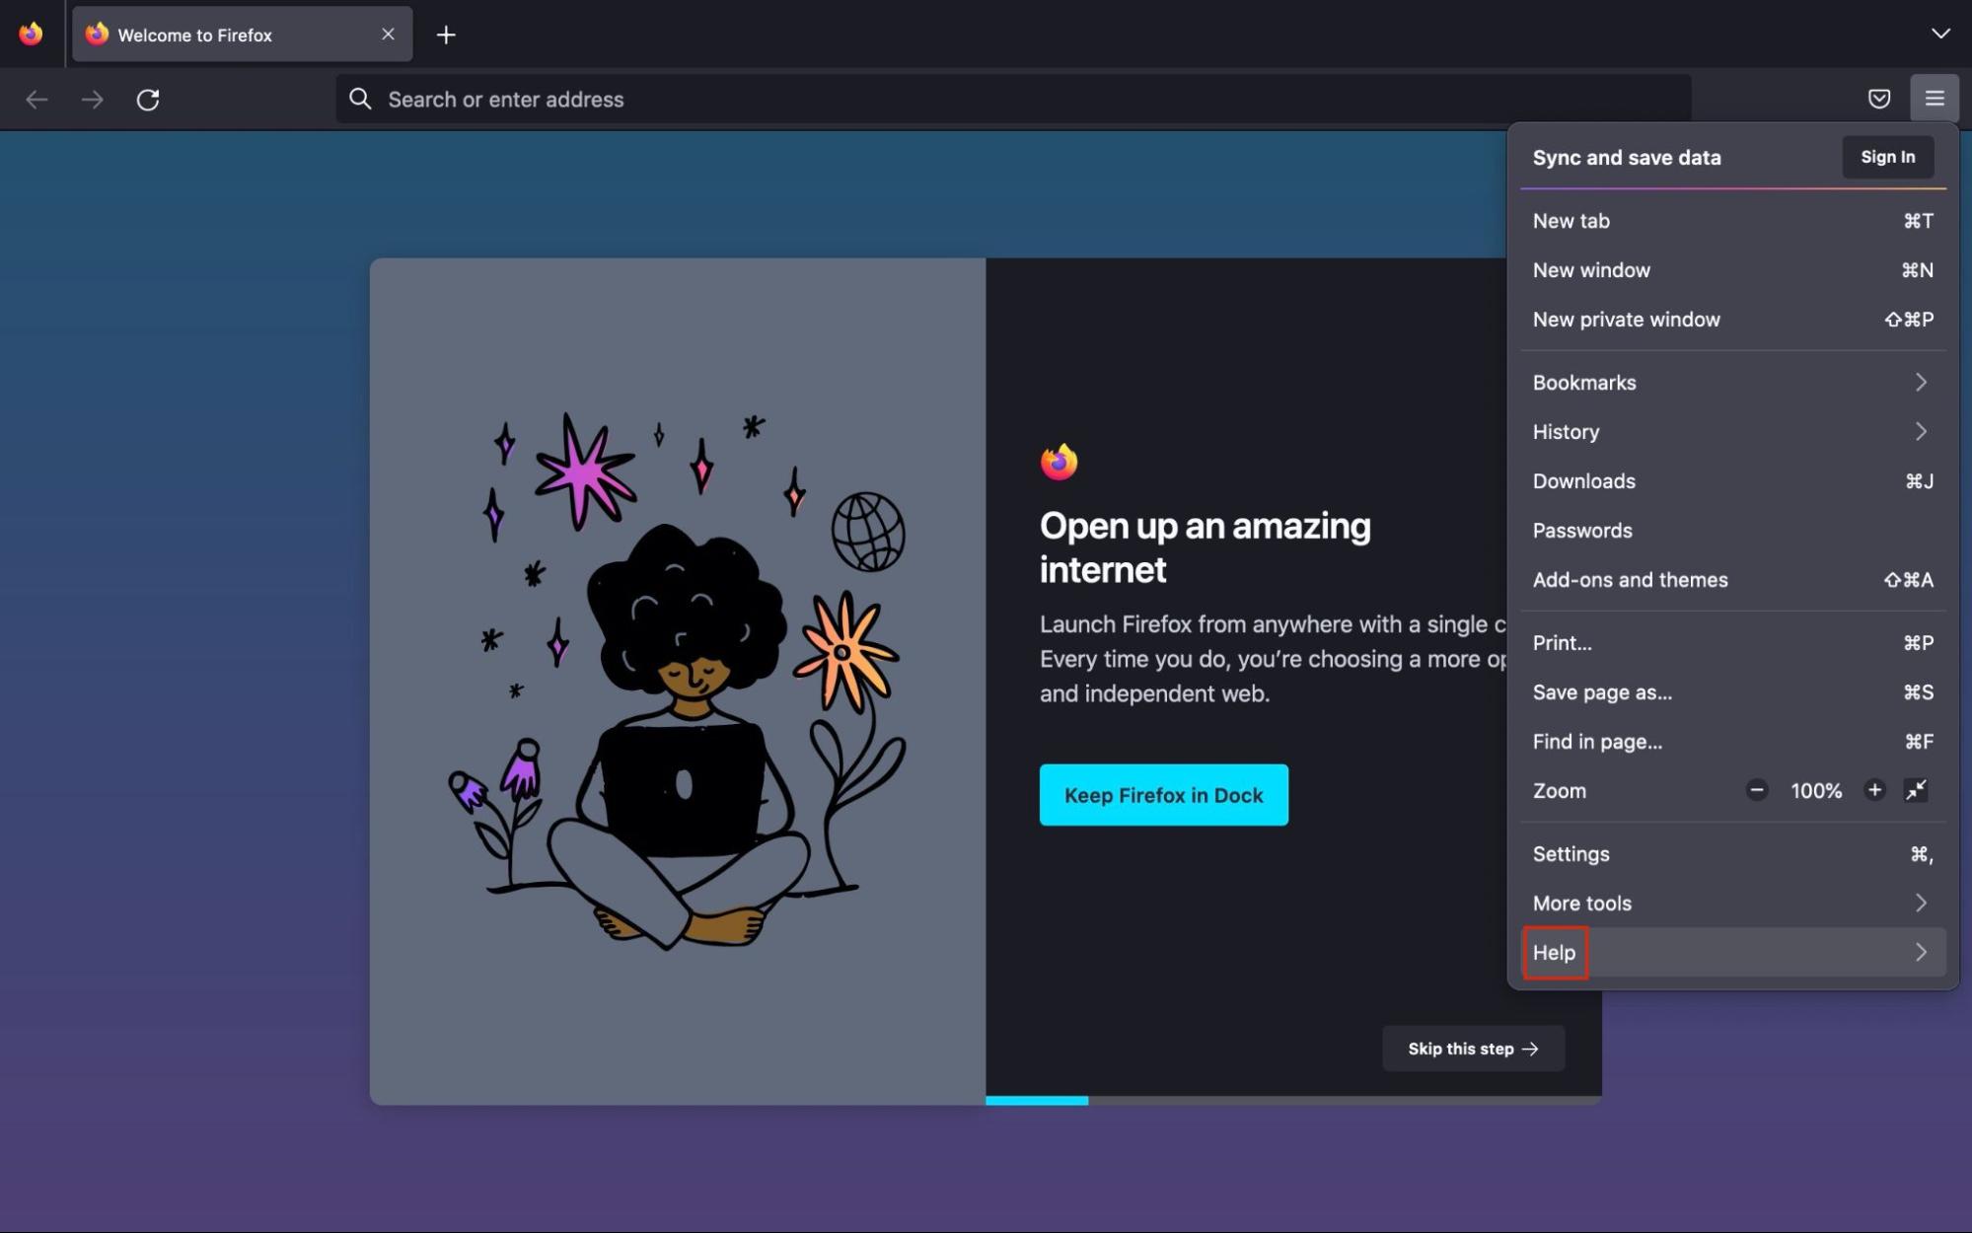
Task: Click the search magnifier icon in address bar
Action: point(360,99)
